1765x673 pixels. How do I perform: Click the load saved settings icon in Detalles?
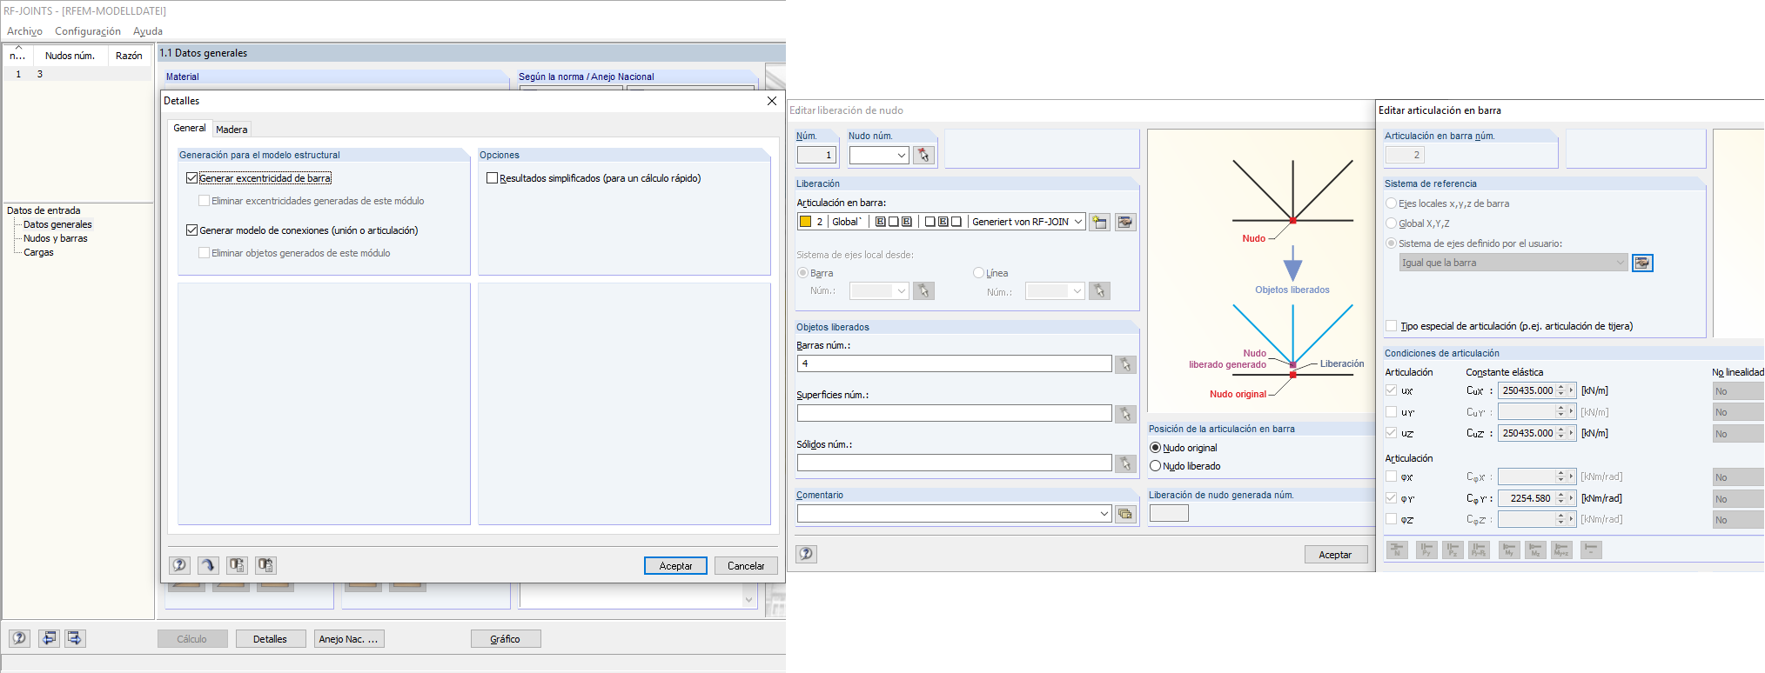(x=237, y=565)
